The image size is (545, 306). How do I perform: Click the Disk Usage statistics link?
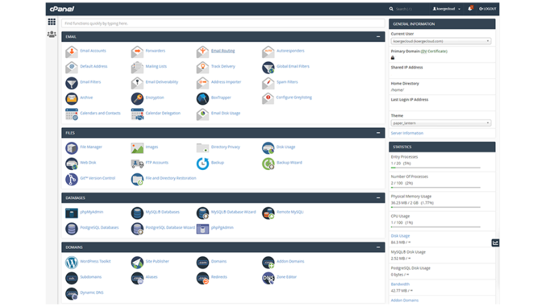pos(400,235)
